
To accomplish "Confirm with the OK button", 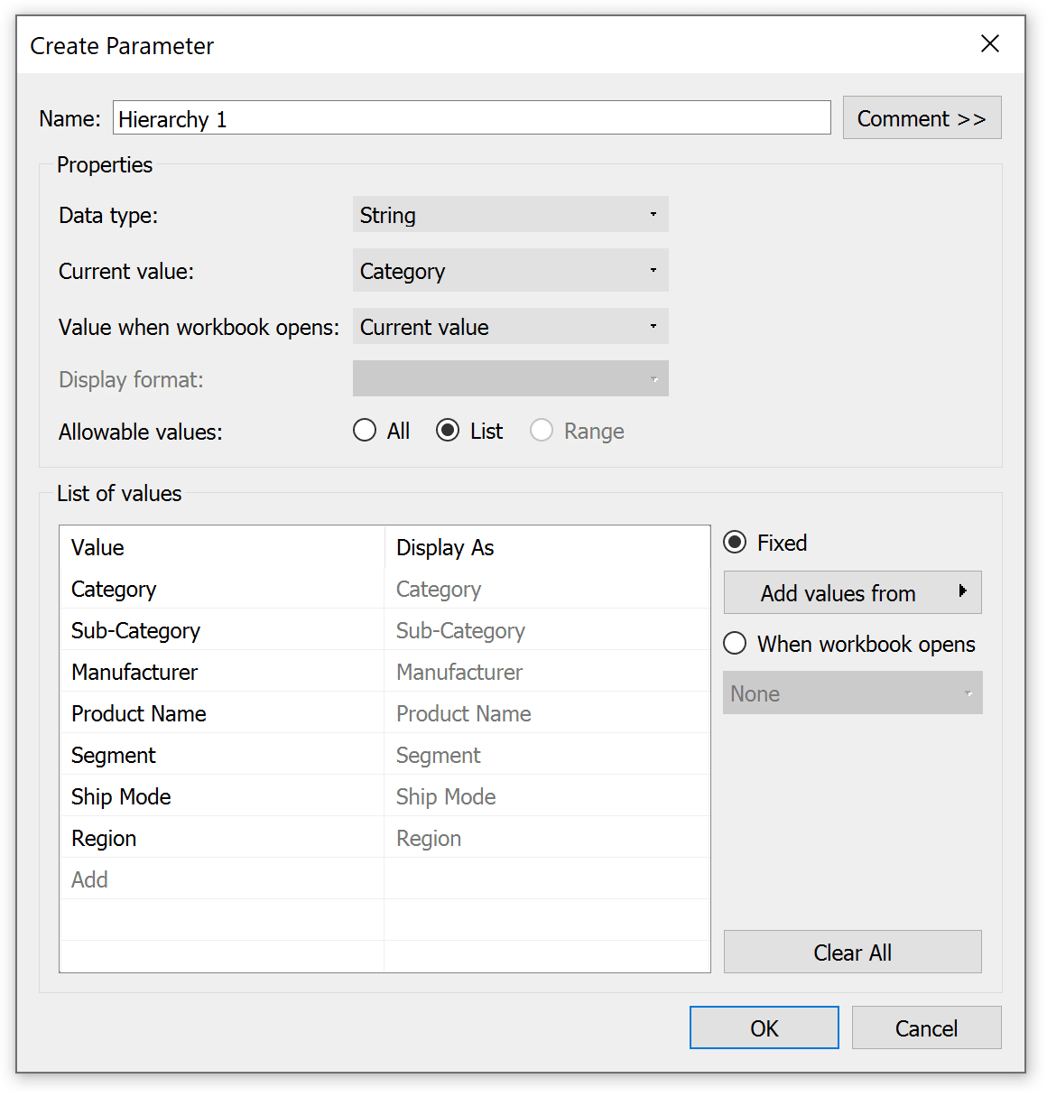I will pos(764,1028).
